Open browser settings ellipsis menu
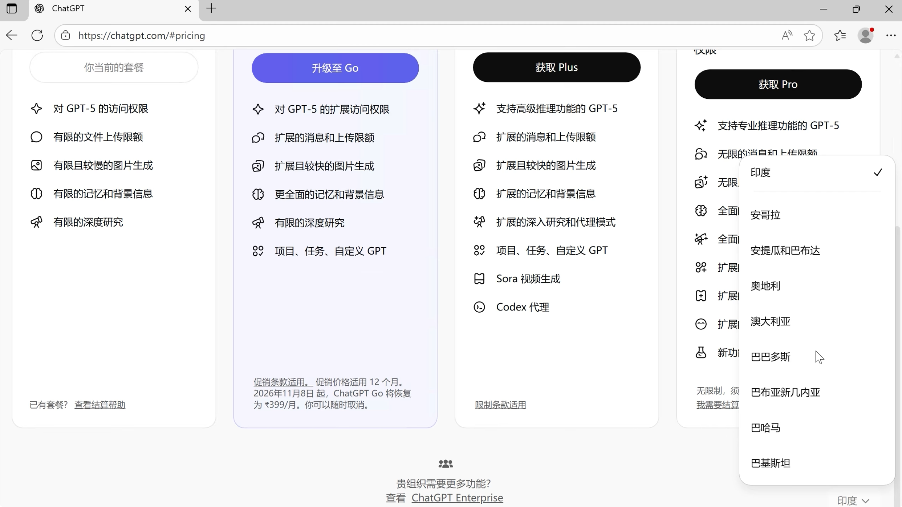902x507 pixels. point(891,35)
